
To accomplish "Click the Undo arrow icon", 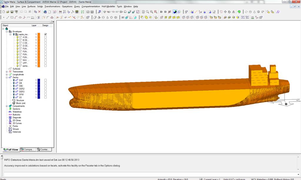I will (x=21, y=12).
